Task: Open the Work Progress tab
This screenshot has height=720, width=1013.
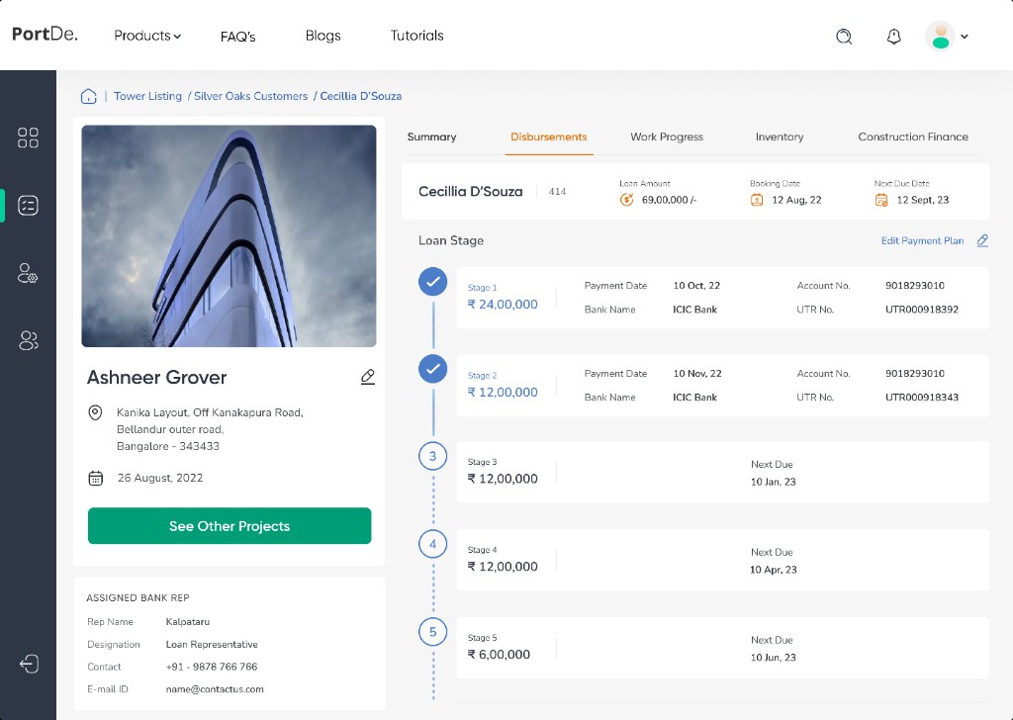Action: [667, 136]
